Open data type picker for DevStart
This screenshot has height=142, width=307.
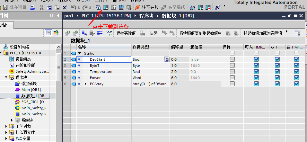(x=166, y=59)
